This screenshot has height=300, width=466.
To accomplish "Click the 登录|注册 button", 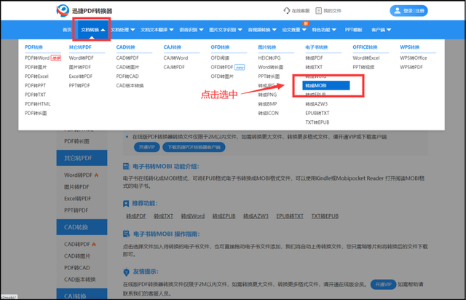I will [x=408, y=11].
